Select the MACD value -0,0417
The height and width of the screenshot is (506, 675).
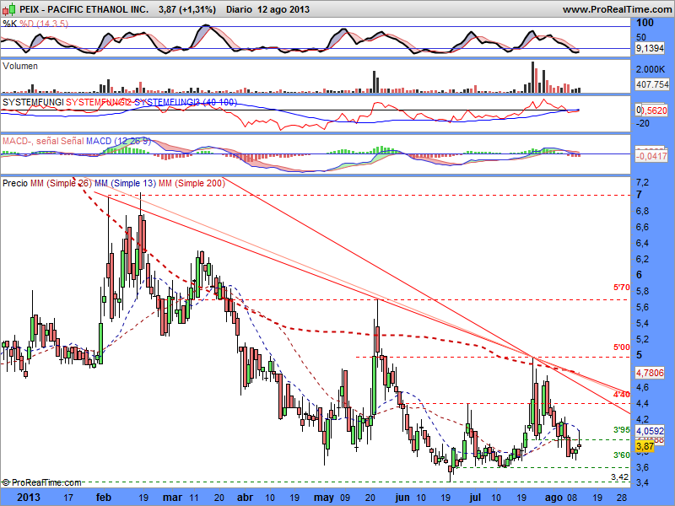[x=651, y=156]
